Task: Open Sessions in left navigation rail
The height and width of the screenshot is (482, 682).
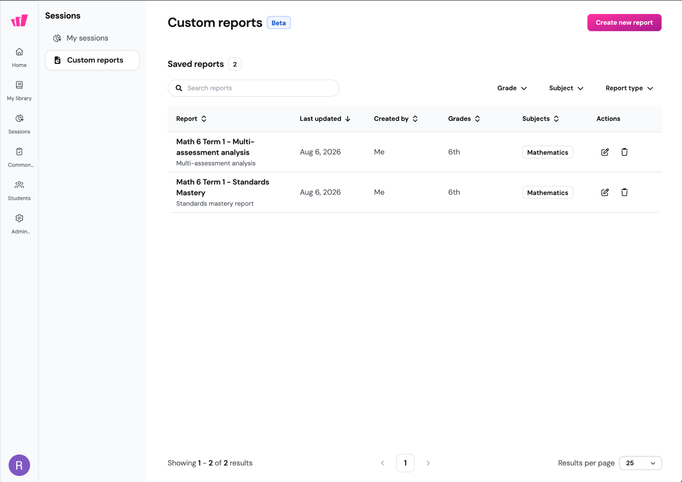Action: pyautogui.click(x=19, y=124)
